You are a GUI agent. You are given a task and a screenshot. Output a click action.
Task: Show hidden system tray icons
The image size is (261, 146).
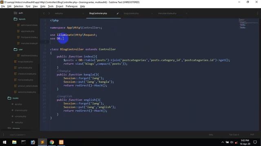coord(223,142)
